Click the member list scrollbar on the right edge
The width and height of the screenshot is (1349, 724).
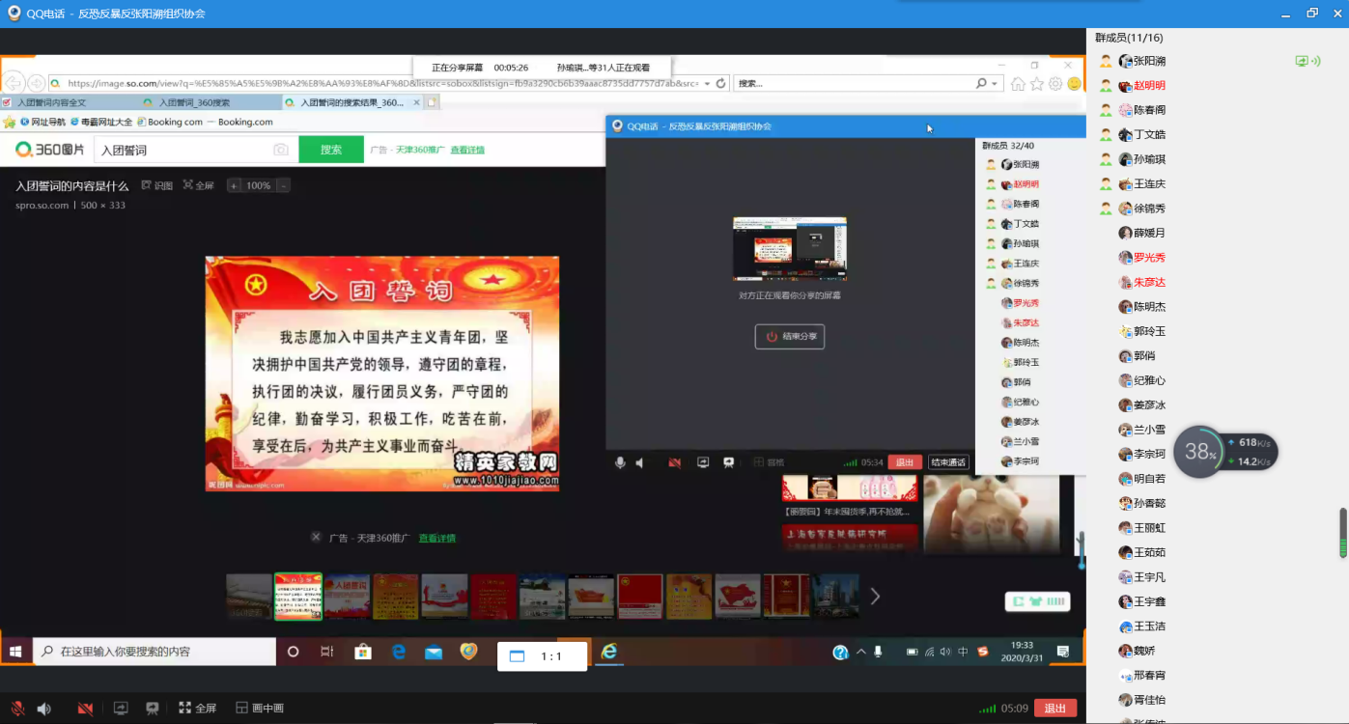click(1342, 532)
